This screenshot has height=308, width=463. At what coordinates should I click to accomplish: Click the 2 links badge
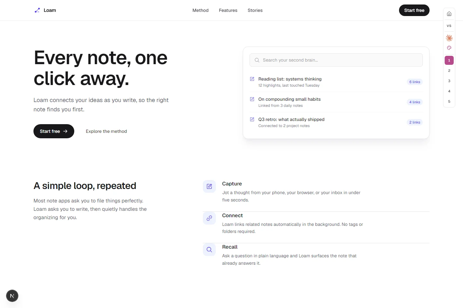tap(415, 122)
